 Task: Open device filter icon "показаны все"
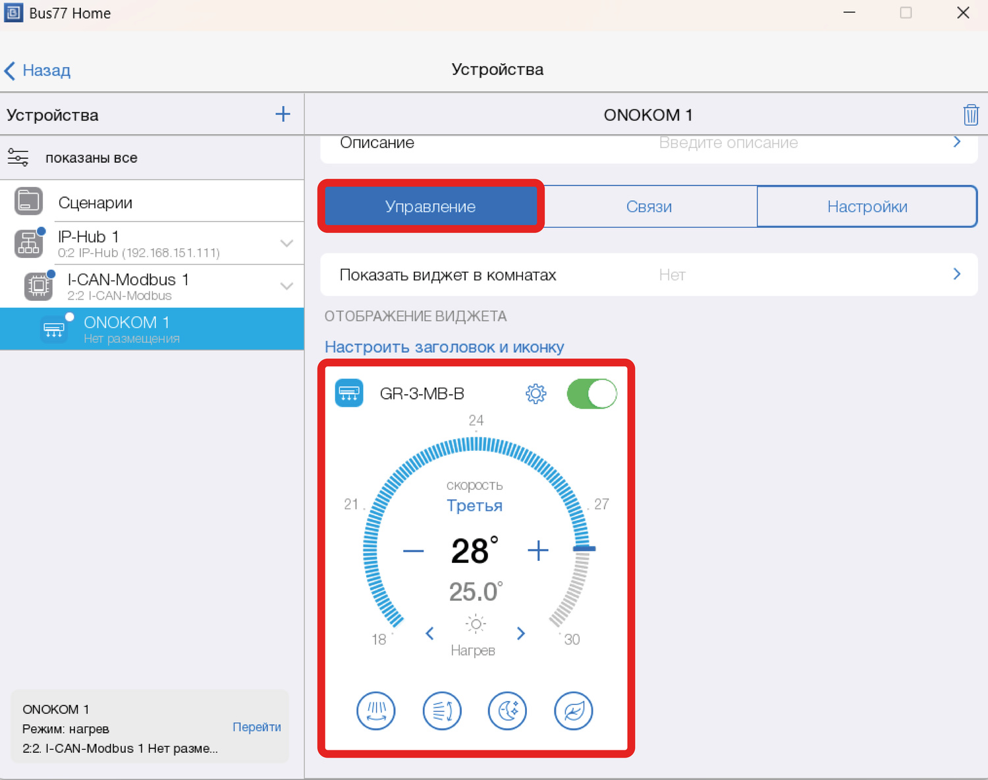[x=18, y=158]
